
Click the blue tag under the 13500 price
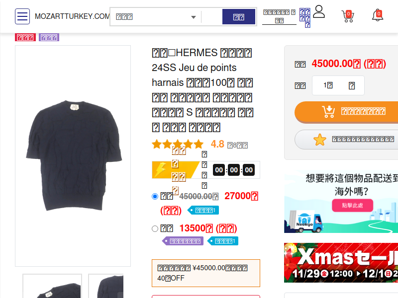(x=223, y=241)
